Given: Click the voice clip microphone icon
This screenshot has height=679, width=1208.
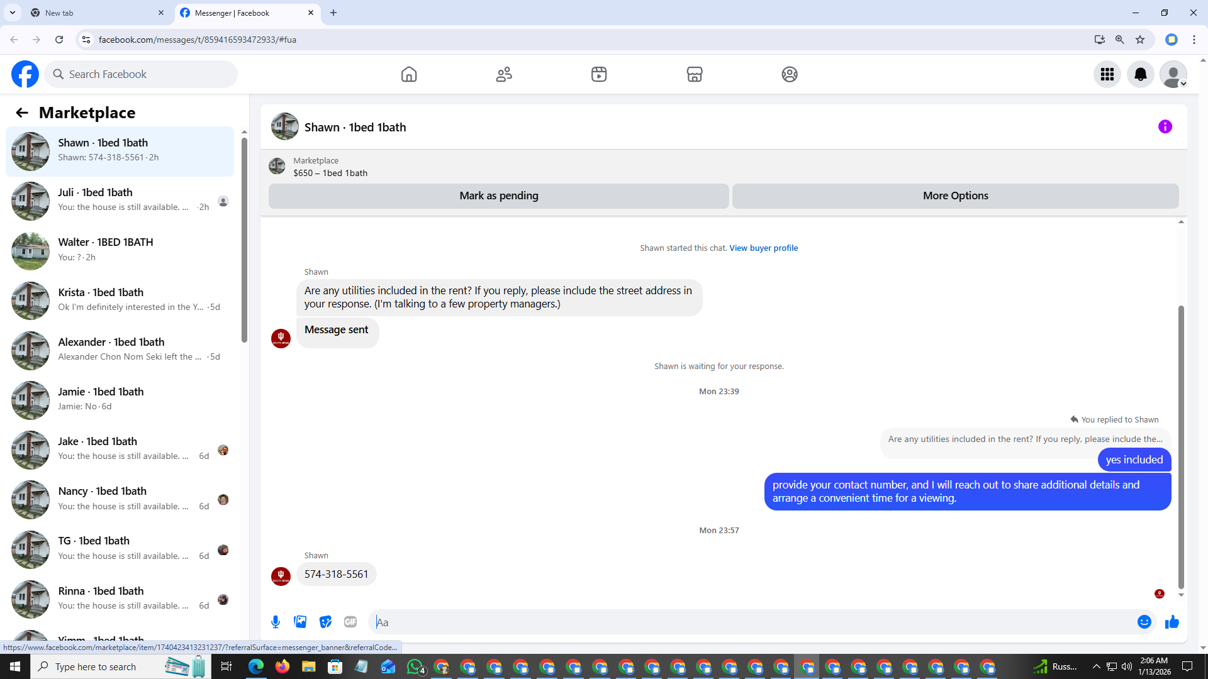Looking at the screenshot, I should [276, 622].
